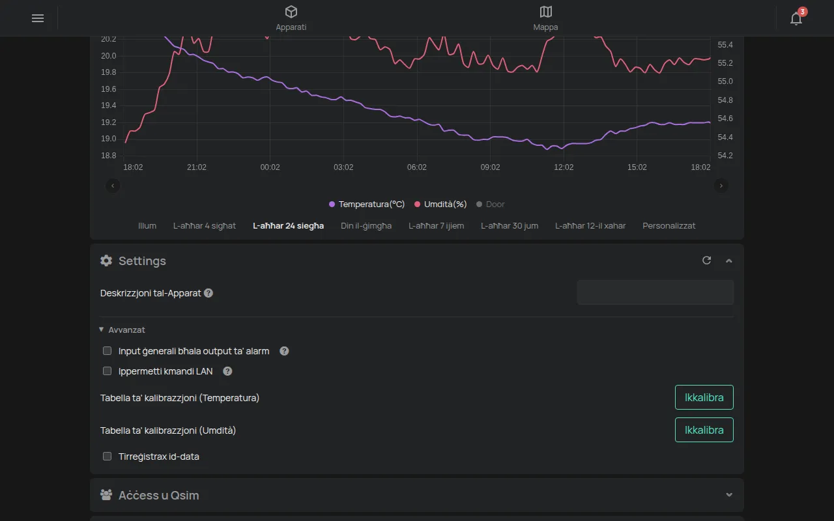Select Din il-ġimgħa range
This screenshot has height=521, width=834.
click(366, 226)
